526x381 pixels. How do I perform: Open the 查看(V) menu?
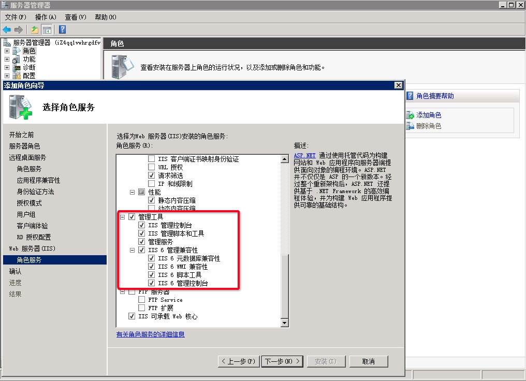click(76, 17)
